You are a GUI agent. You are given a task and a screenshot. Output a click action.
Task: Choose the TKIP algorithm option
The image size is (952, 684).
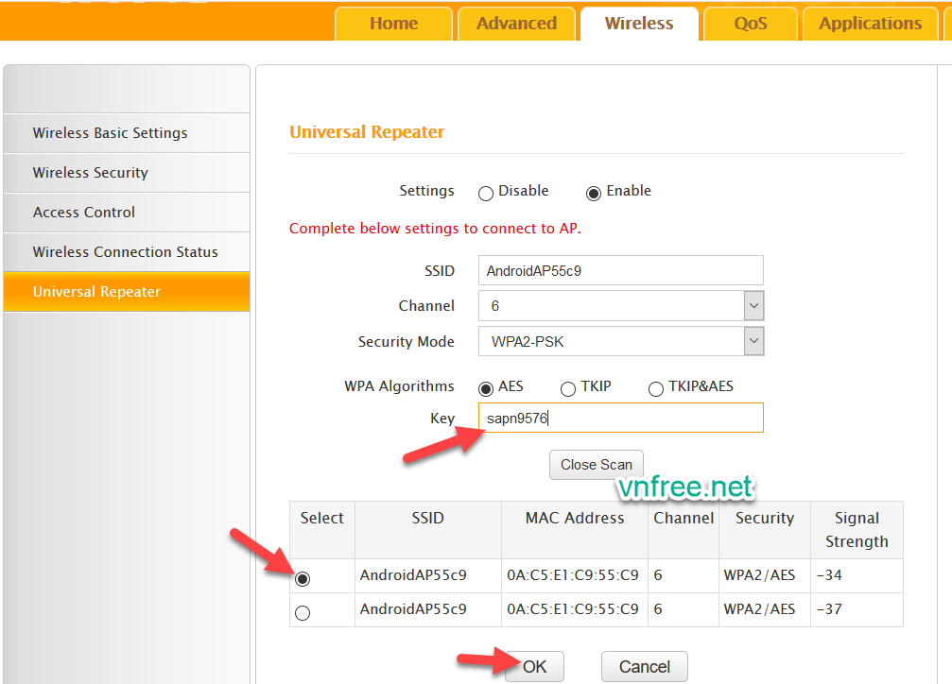pos(568,388)
